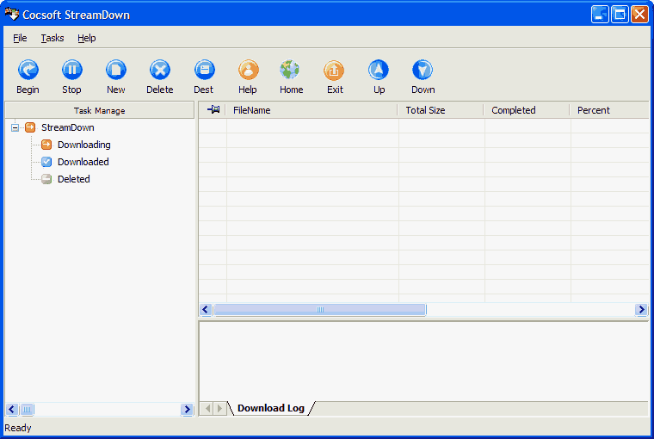
Task: Click the Begin toolbar icon
Action: pos(28,70)
